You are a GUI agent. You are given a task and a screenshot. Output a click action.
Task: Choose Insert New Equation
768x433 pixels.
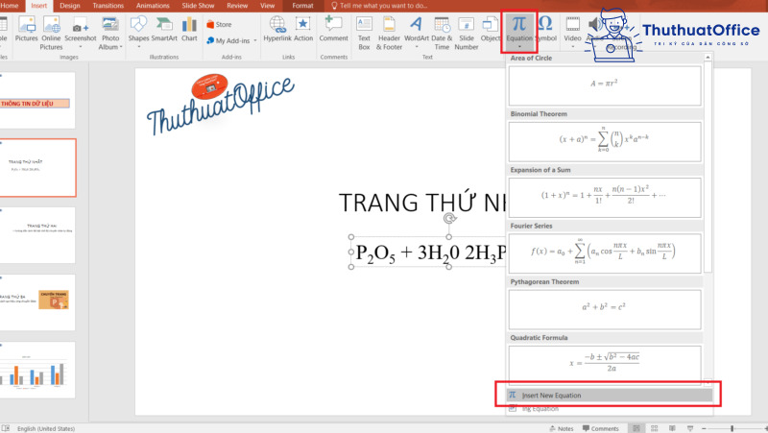610,395
